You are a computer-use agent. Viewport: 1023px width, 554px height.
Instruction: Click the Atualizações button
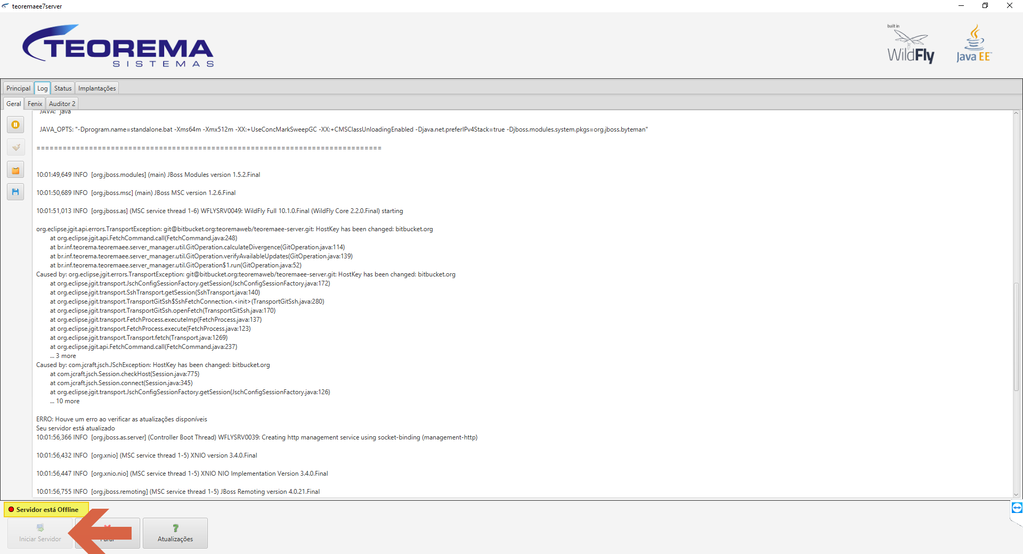[175, 533]
